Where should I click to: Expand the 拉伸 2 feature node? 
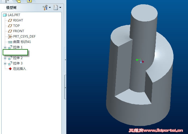coord(5,58)
